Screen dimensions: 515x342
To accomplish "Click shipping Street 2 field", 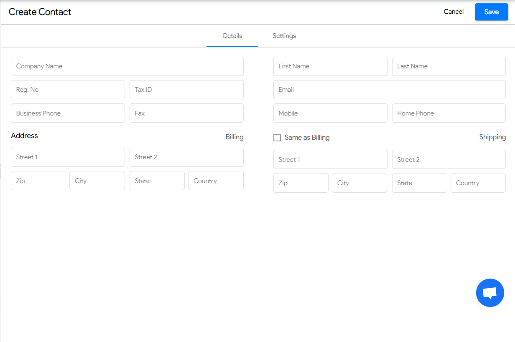I will coord(449,159).
